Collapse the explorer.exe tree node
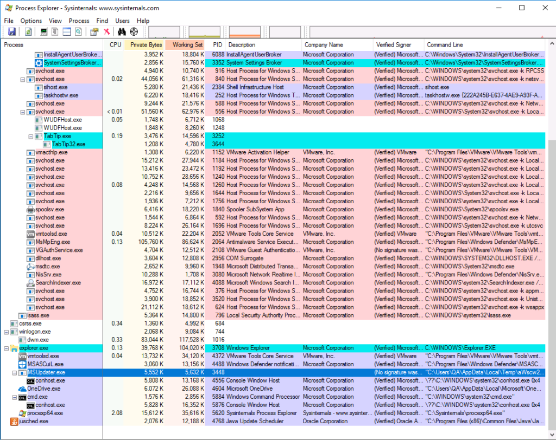Screen dimensions: 556x440 click(7, 348)
